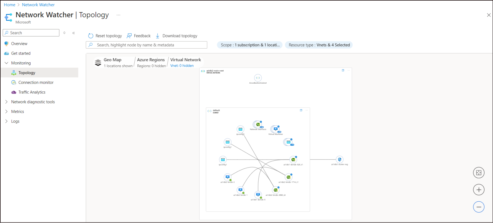Open the Resource type filter pill

[x=319, y=45]
